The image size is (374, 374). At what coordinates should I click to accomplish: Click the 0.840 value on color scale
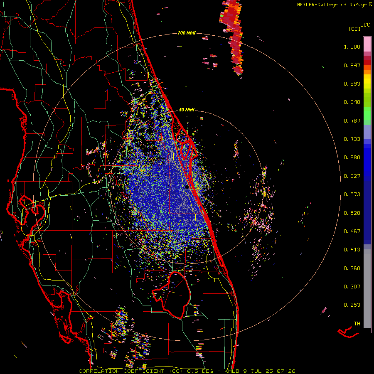pyautogui.click(x=352, y=102)
